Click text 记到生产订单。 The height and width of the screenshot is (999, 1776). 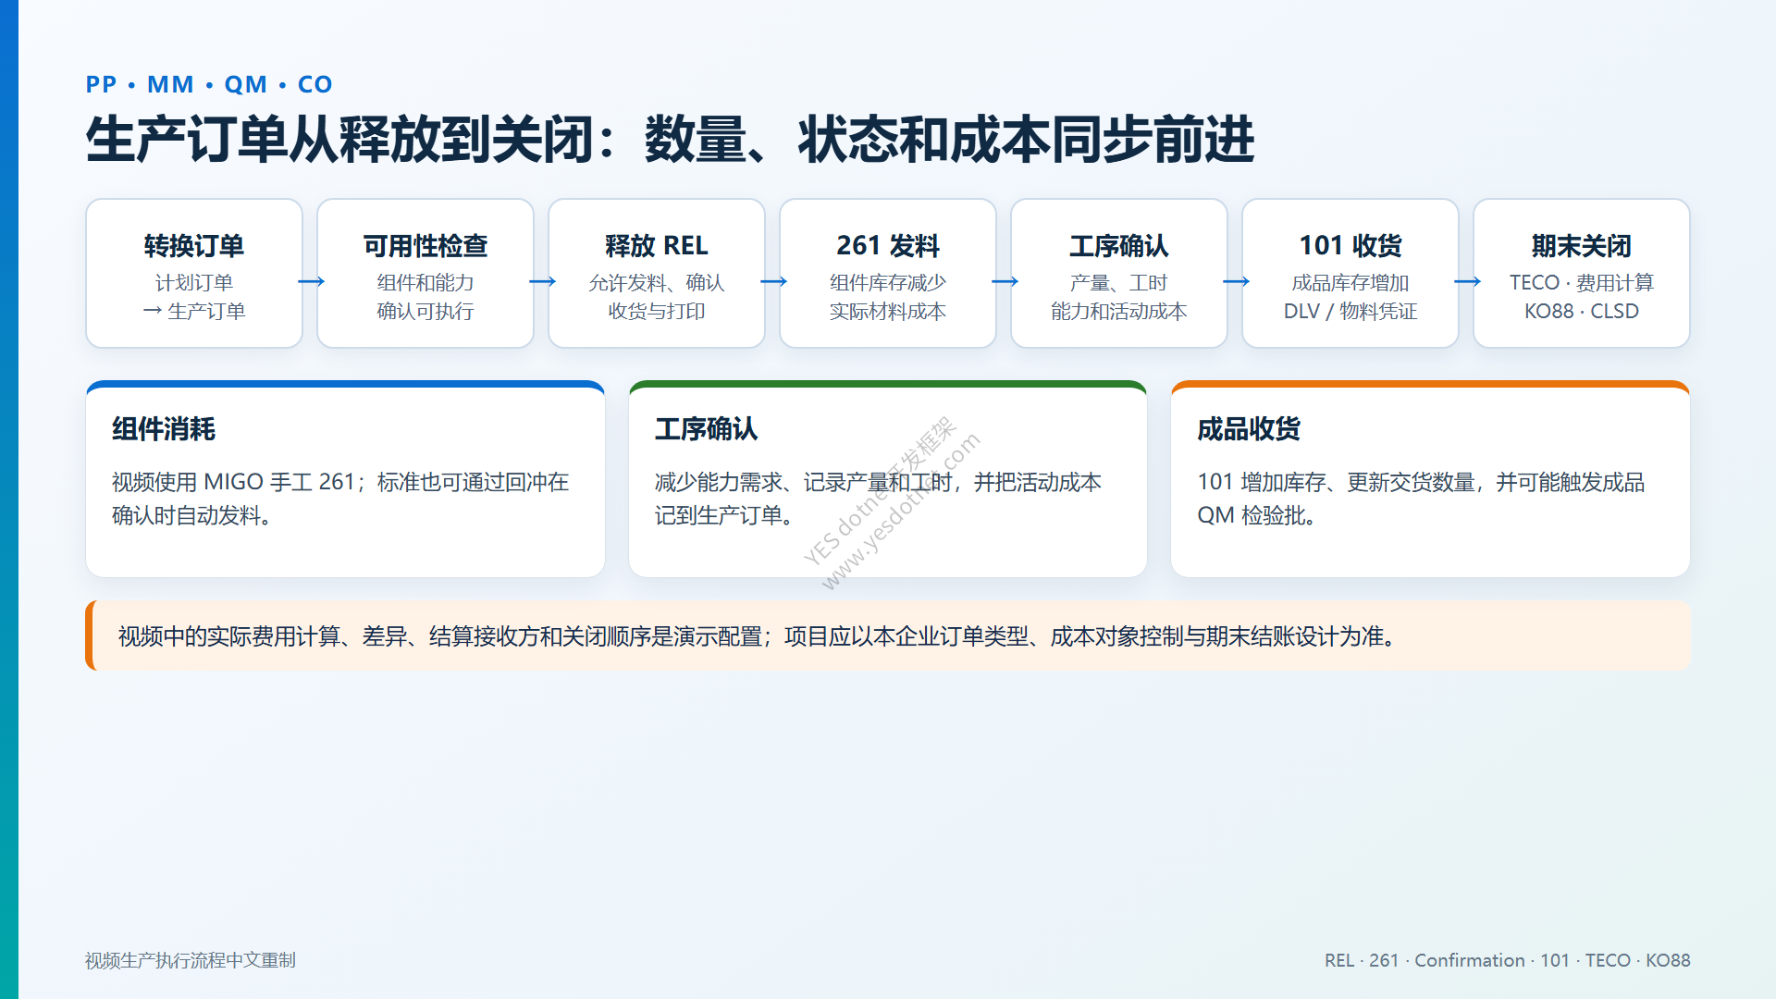click(725, 515)
